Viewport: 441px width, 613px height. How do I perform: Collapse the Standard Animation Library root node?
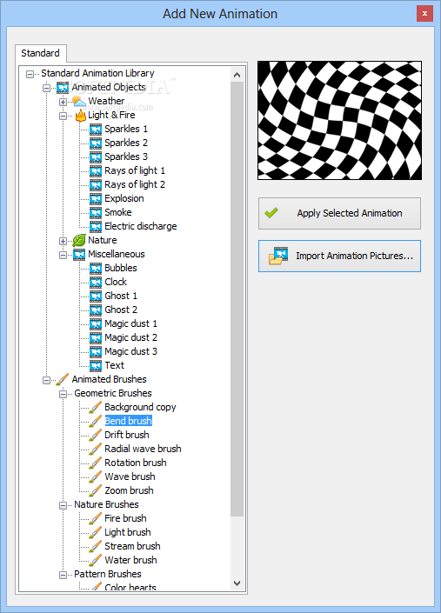[30, 74]
